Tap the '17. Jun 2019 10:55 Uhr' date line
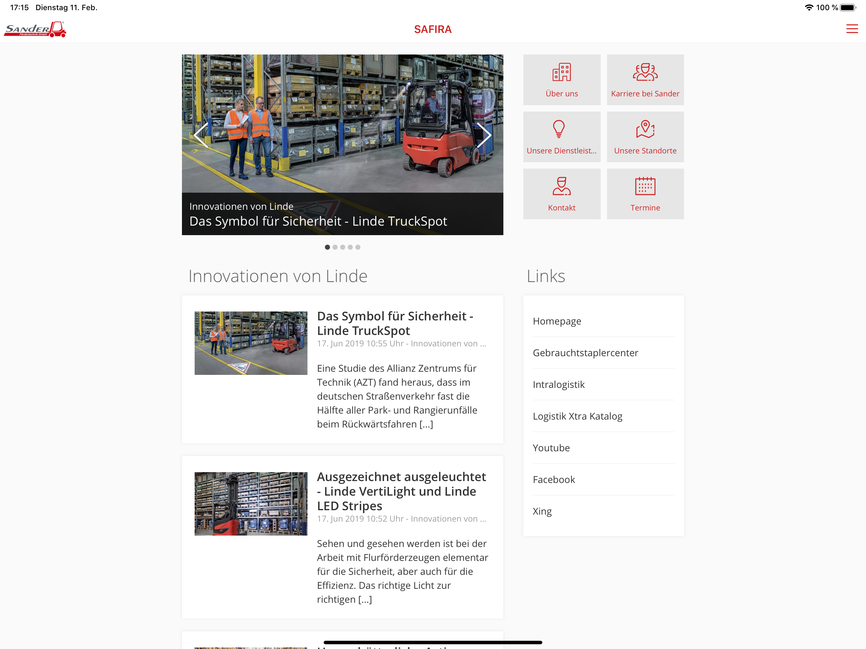Screen dimensions: 866x649 point(401,343)
